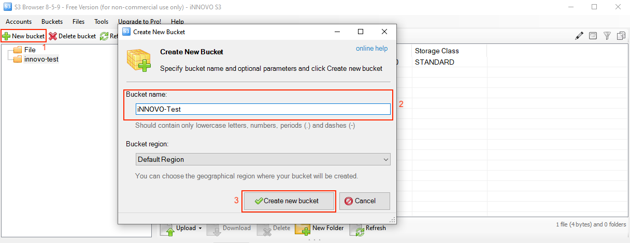This screenshot has width=630, height=243.
Task: Close the Create New Bucket dialog
Action: (384, 32)
